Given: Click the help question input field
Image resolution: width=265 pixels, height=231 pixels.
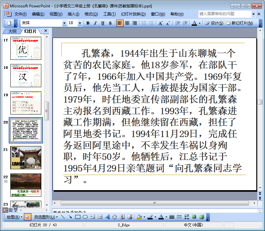Looking at the screenshot, I should 225,14.
